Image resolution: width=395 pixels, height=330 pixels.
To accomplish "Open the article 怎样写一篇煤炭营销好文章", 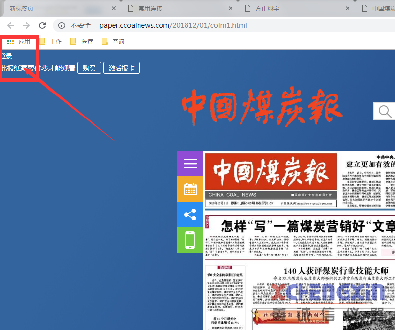I will [308, 226].
